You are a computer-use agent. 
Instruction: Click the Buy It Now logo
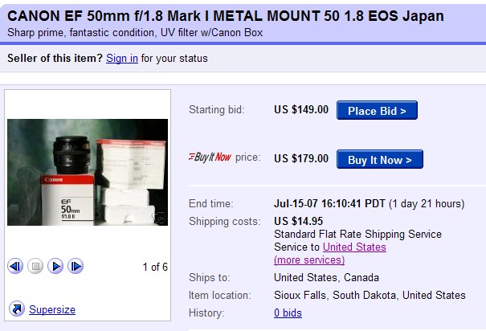(210, 157)
